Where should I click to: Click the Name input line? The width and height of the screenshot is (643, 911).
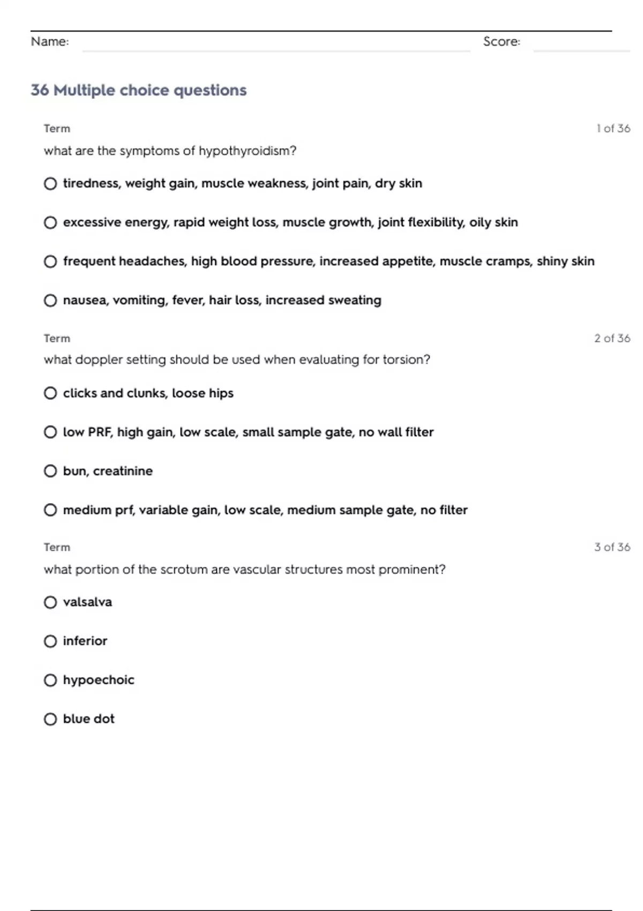click(276, 44)
